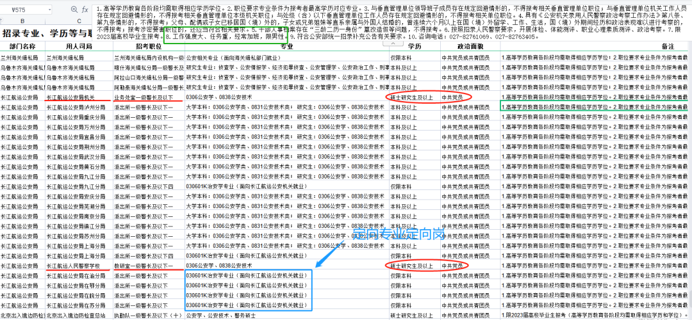This screenshot has width=692, height=320.
Task: Click the fx insert function icon
Action: click(85, 9)
